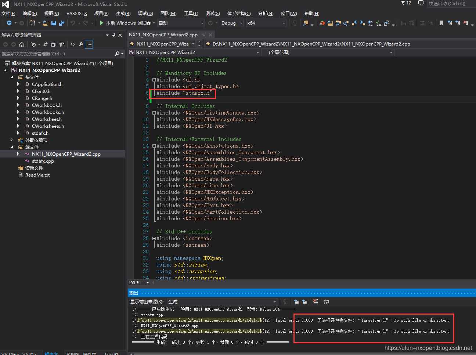Open the Debug configuration dropdown
This screenshot has height=355, width=476.
(x=232, y=23)
